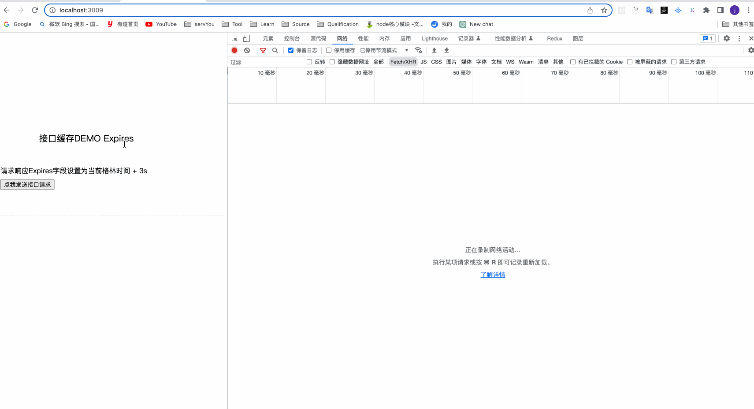Open DevTools settings gear icon
This screenshot has width=754, height=409.
pos(727,38)
